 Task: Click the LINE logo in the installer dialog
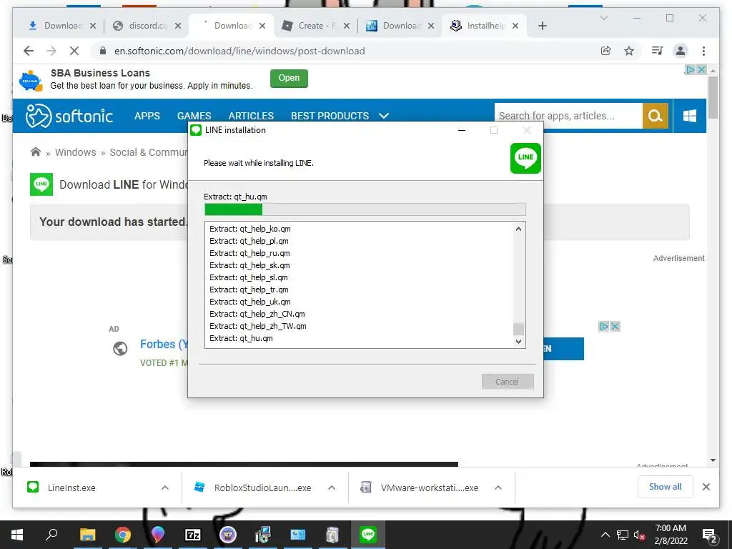[525, 158]
